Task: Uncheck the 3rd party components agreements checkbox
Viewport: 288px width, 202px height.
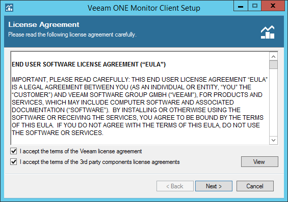Action: (x=14, y=162)
